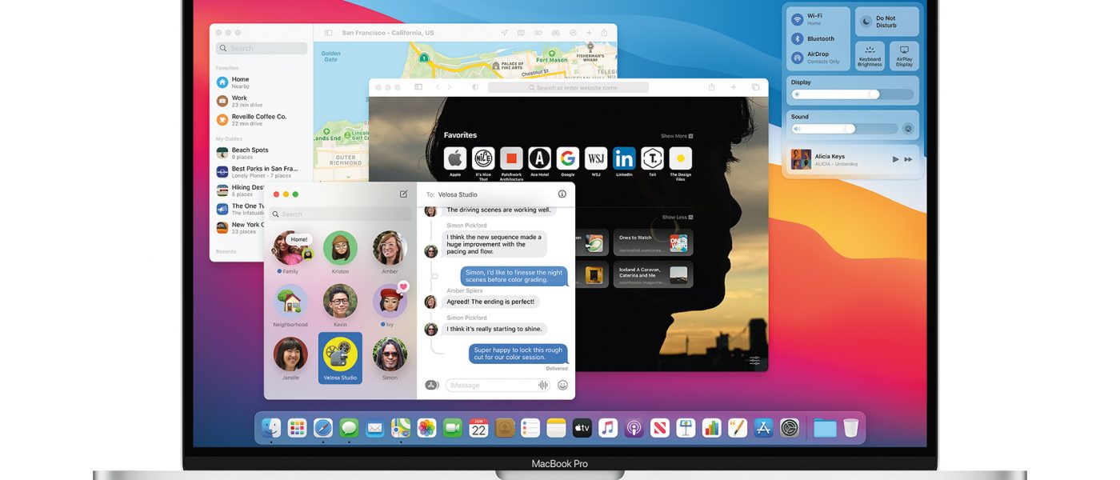Open Safari start page customization settings icon
1120x480 pixels.
(x=755, y=361)
